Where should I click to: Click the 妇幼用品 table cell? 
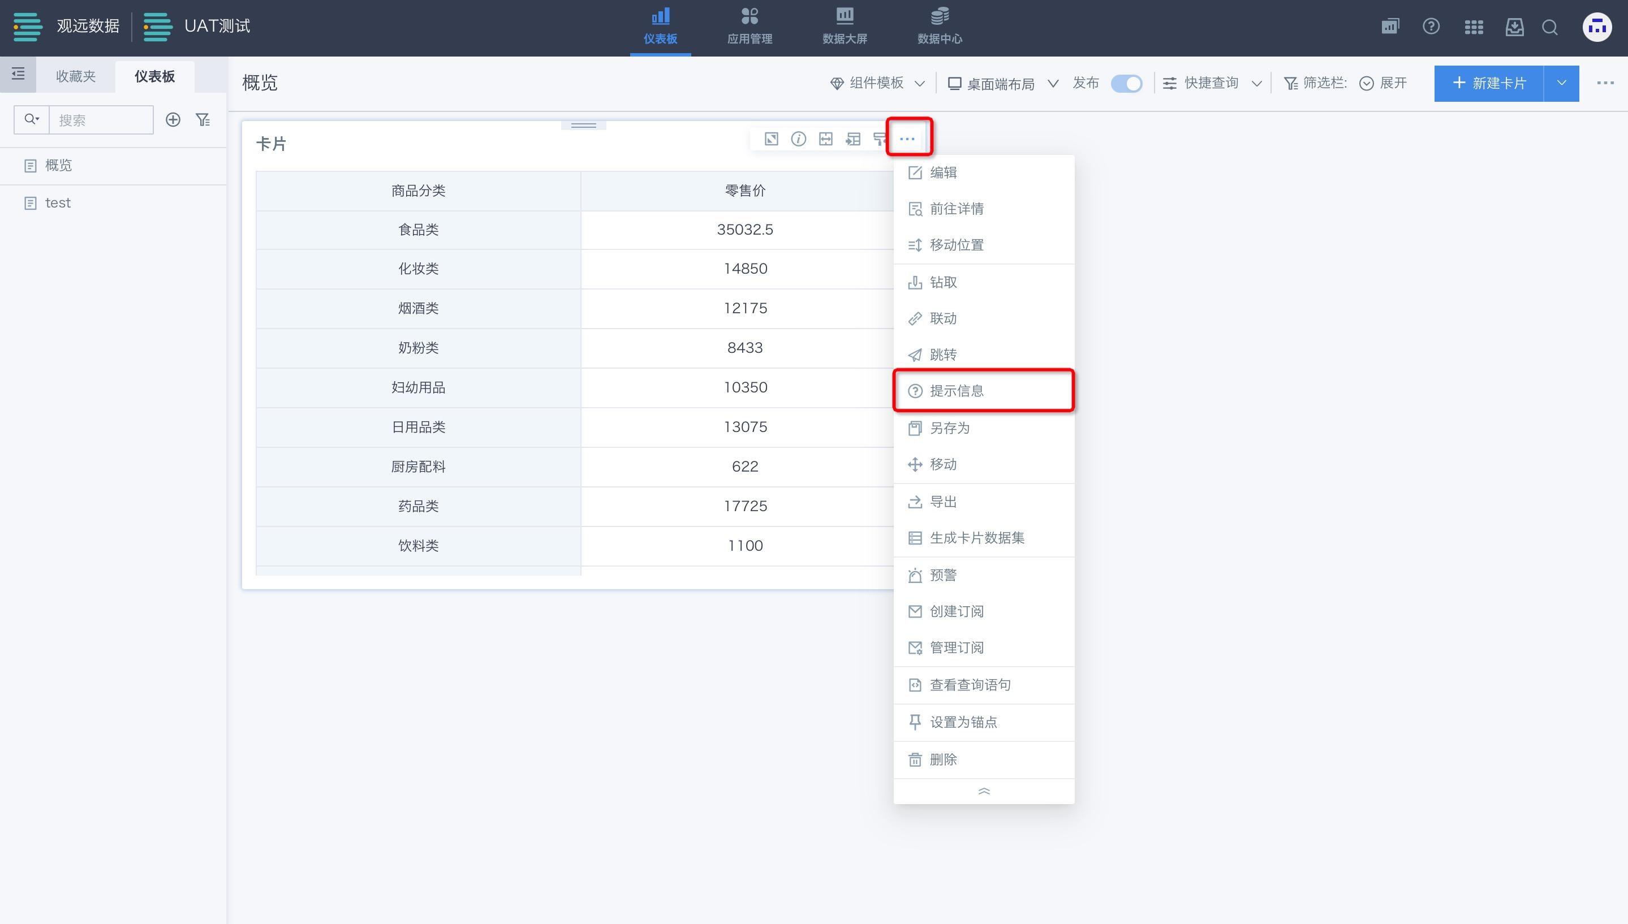(x=418, y=388)
